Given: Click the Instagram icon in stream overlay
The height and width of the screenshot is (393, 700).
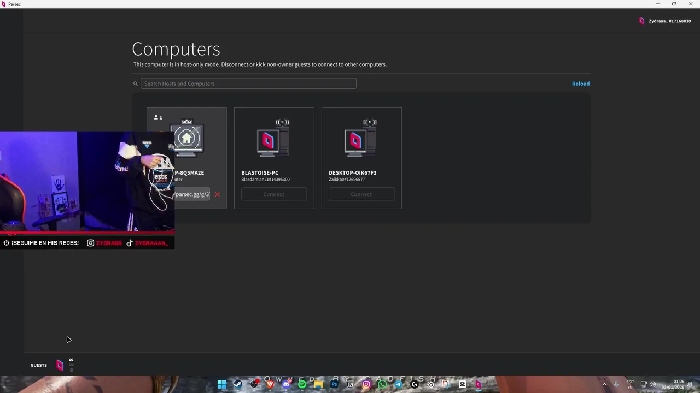Looking at the screenshot, I should click(x=90, y=243).
